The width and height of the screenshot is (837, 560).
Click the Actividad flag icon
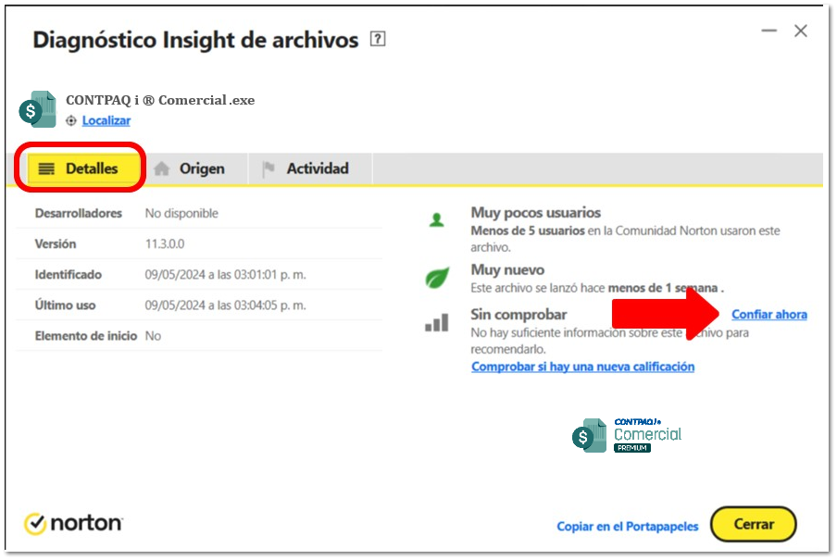(268, 168)
